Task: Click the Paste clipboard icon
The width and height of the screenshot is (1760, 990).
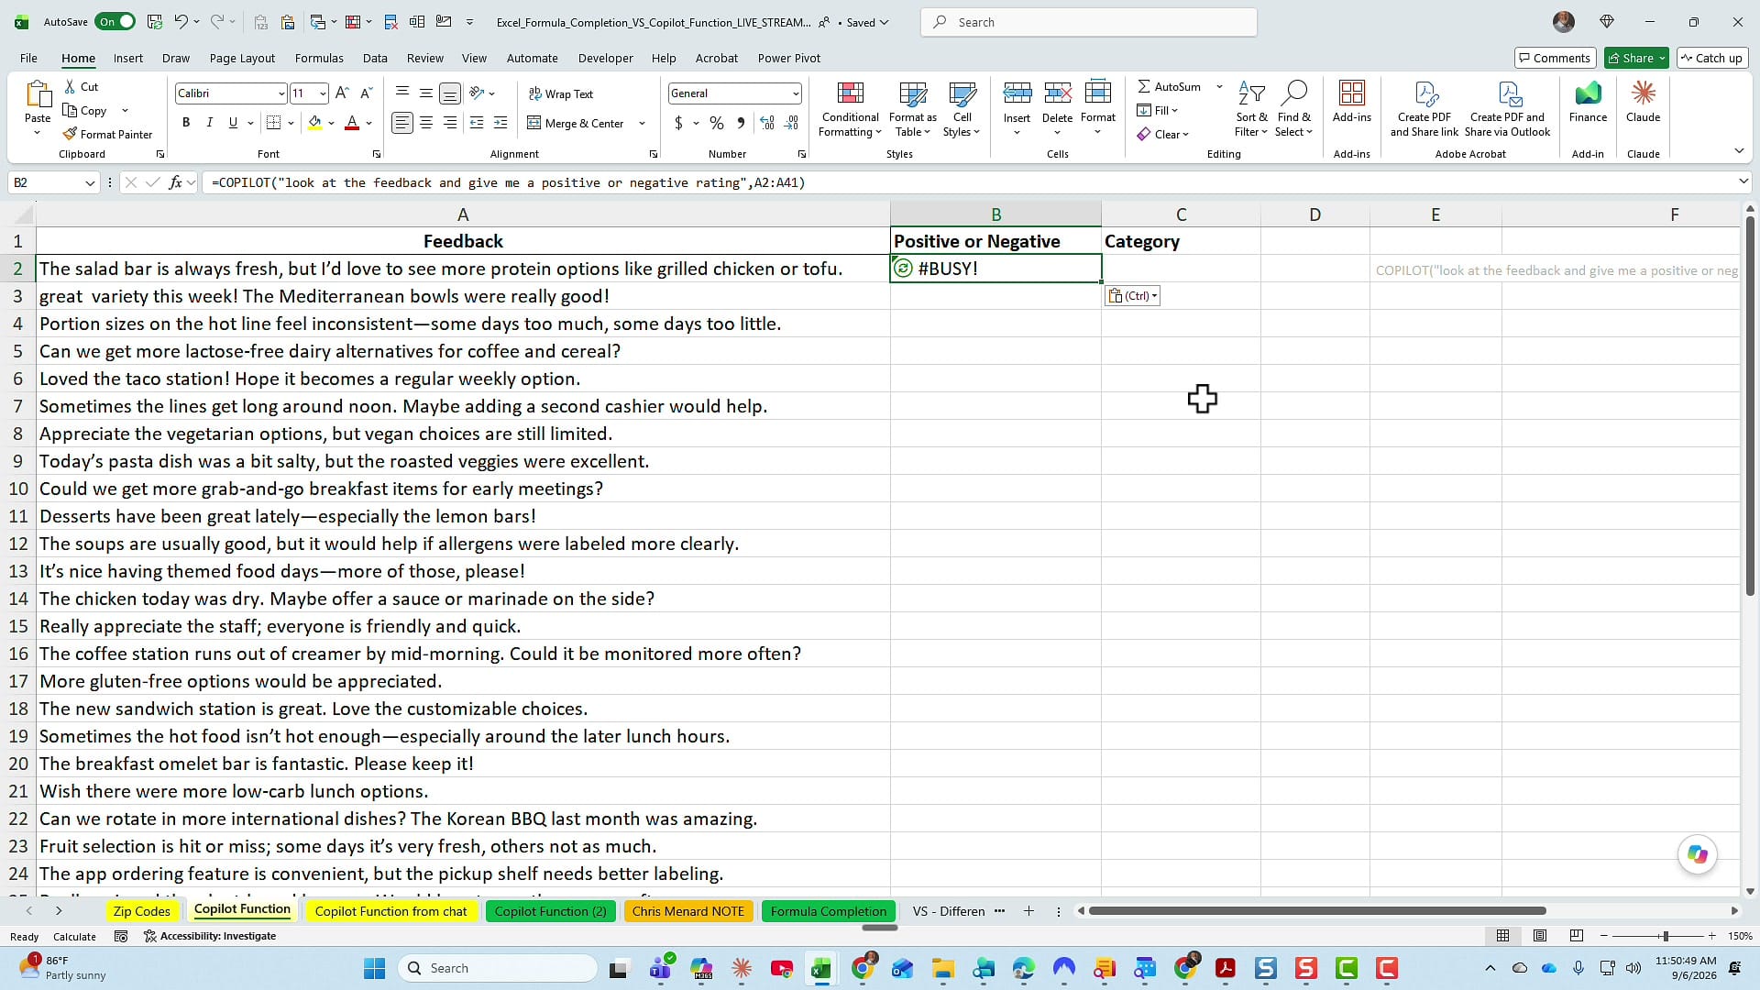Action: coord(38,94)
